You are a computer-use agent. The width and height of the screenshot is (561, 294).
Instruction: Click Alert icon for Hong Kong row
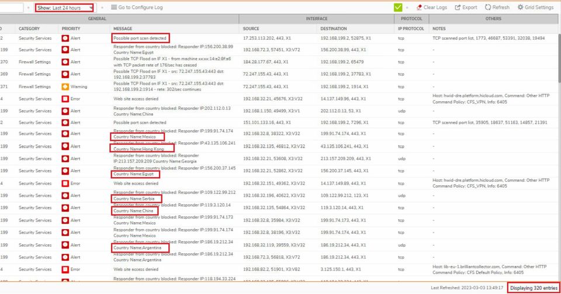(65, 146)
